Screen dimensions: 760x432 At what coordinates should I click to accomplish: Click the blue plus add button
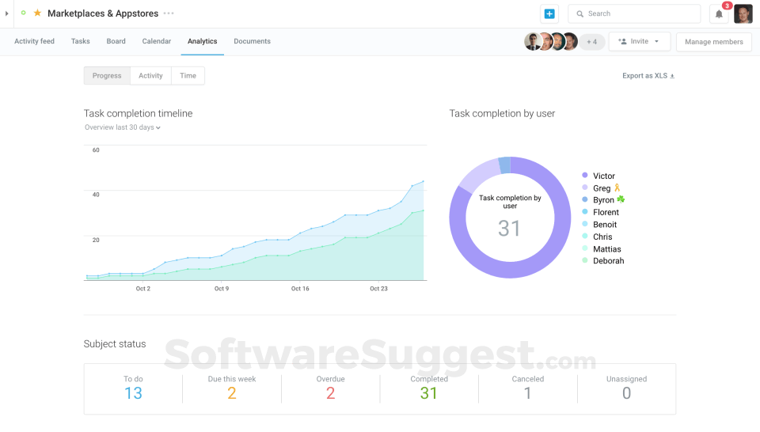point(549,13)
